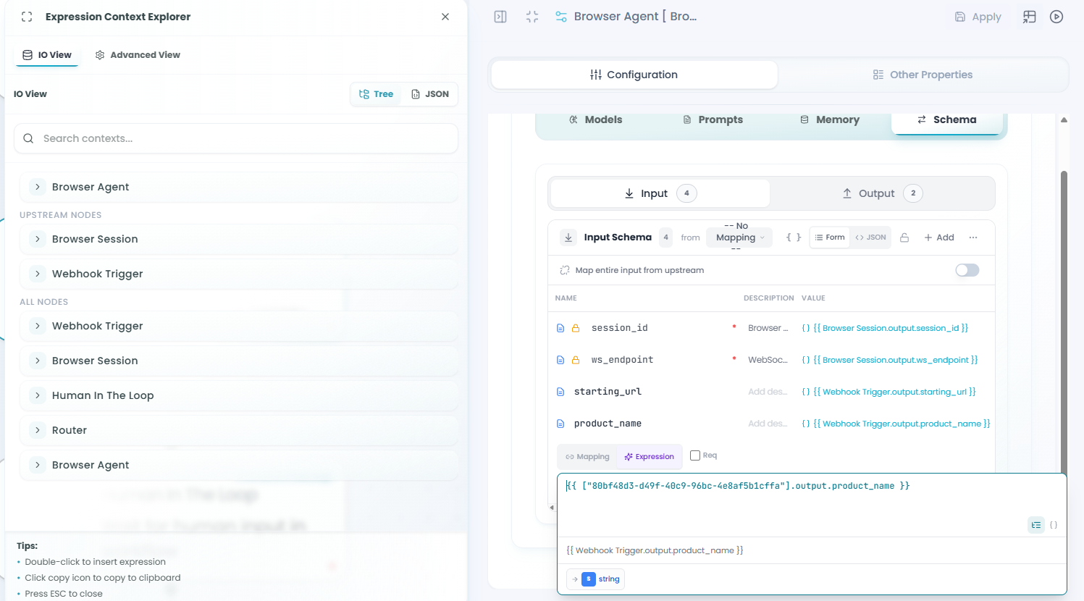
Task: Click the tree view icon in expression editor
Action: 1036,525
